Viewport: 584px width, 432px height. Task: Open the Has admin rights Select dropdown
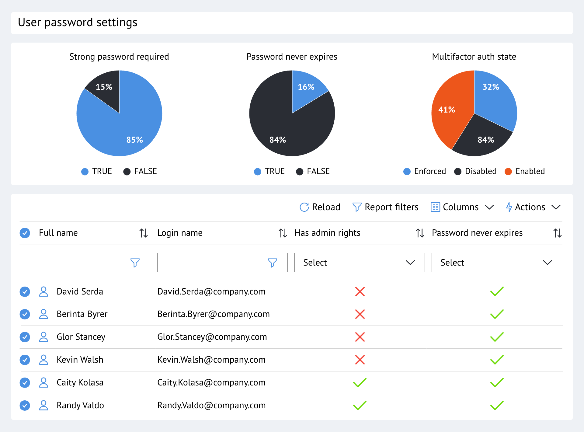point(359,262)
